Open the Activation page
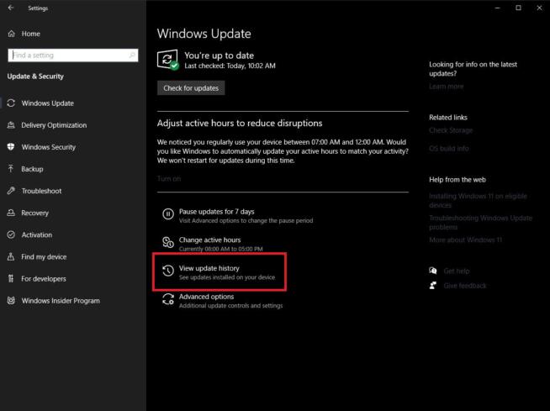This screenshot has width=550, height=411. pos(36,234)
